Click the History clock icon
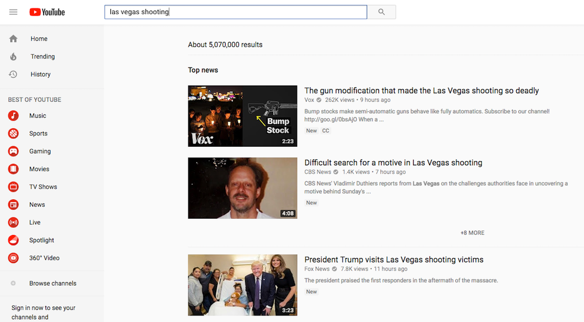584x322 pixels. (13, 75)
